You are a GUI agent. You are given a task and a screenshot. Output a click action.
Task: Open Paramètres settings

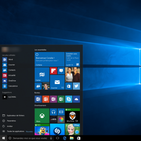tap(9, 121)
